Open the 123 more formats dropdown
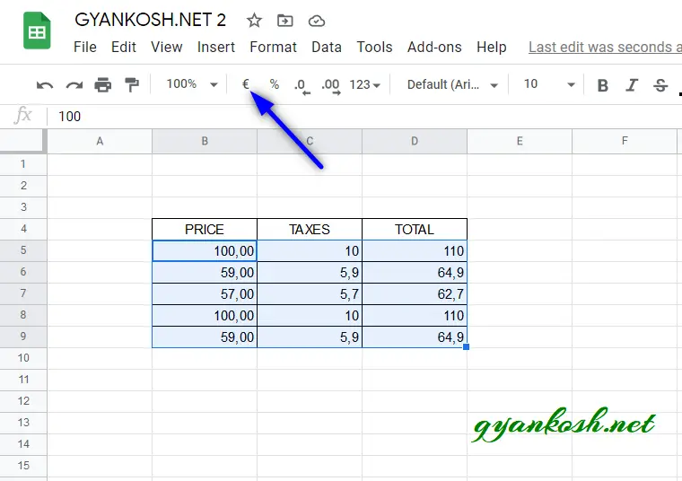Screen dimensions: 682x481 [365, 84]
